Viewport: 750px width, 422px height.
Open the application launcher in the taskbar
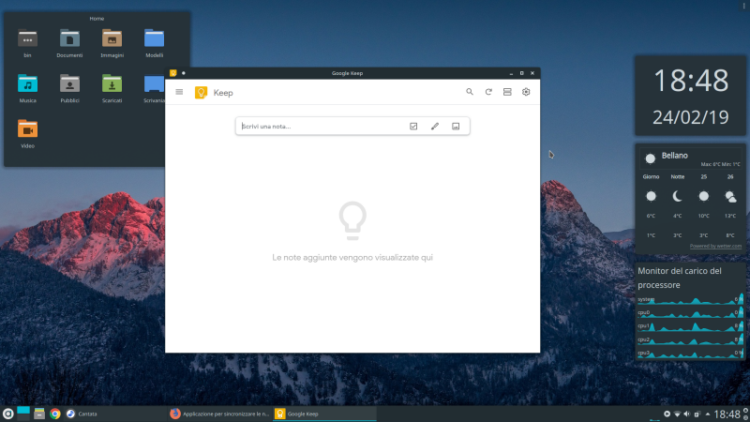pos(7,414)
